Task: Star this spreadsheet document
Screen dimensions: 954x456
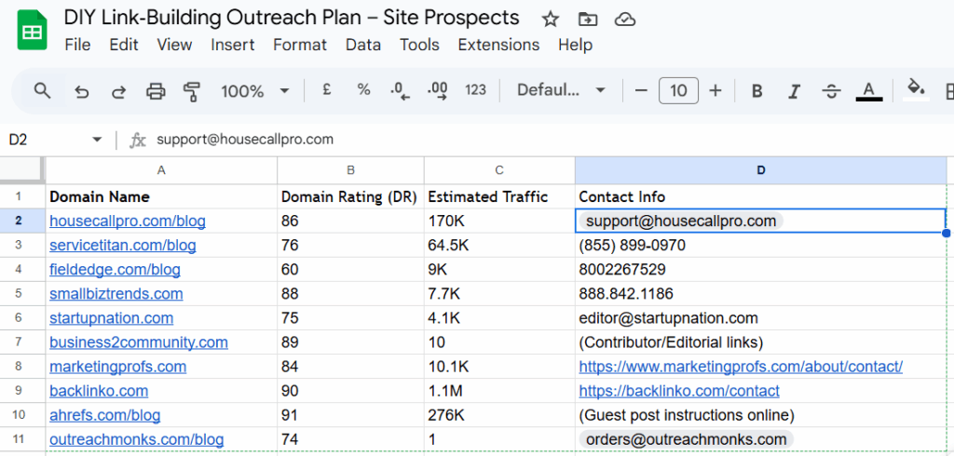Action: coord(550,20)
